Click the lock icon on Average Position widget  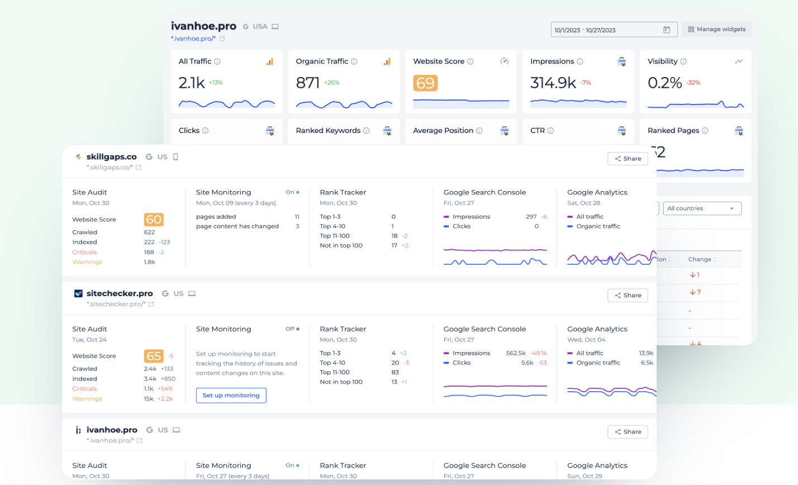[x=505, y=131]
